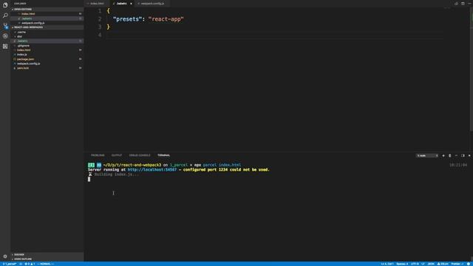The image size is (473, 266).
Task: Open notifications bell in status bar
Action: pyautogui.click(x=469, y=264)
